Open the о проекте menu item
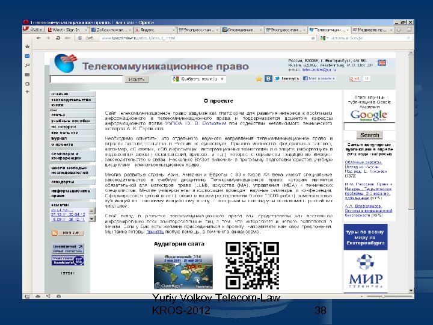This screenshot has height=325, width=433. pos(72,144)
